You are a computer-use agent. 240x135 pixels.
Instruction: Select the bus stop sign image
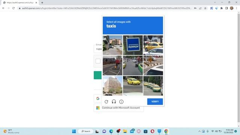point(133,45)
